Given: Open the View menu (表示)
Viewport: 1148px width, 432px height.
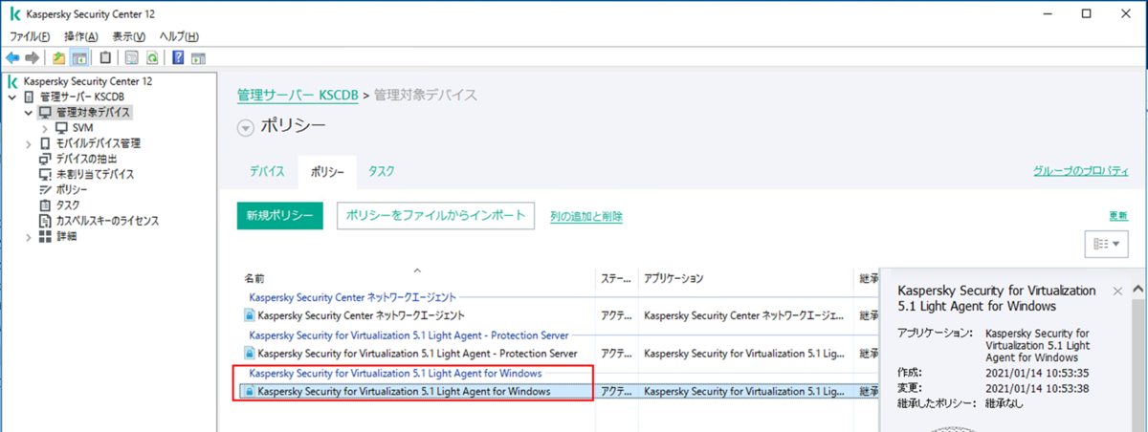Looking at the screenshot, I should pyautogui.click(x=128, y=36).
